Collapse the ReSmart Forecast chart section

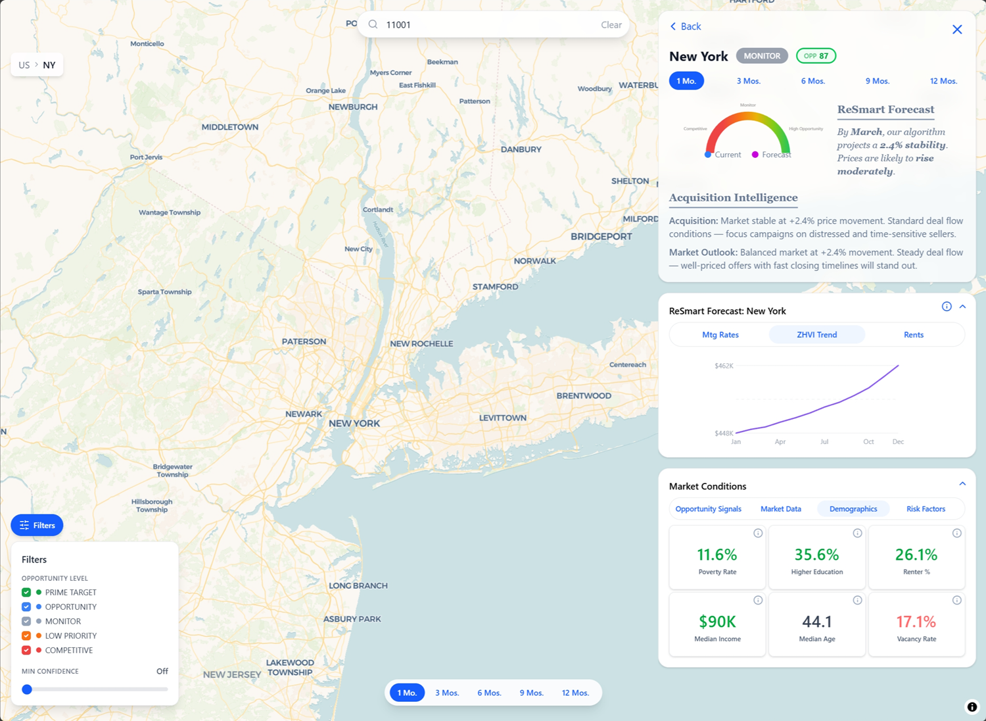tap(962, 306)
